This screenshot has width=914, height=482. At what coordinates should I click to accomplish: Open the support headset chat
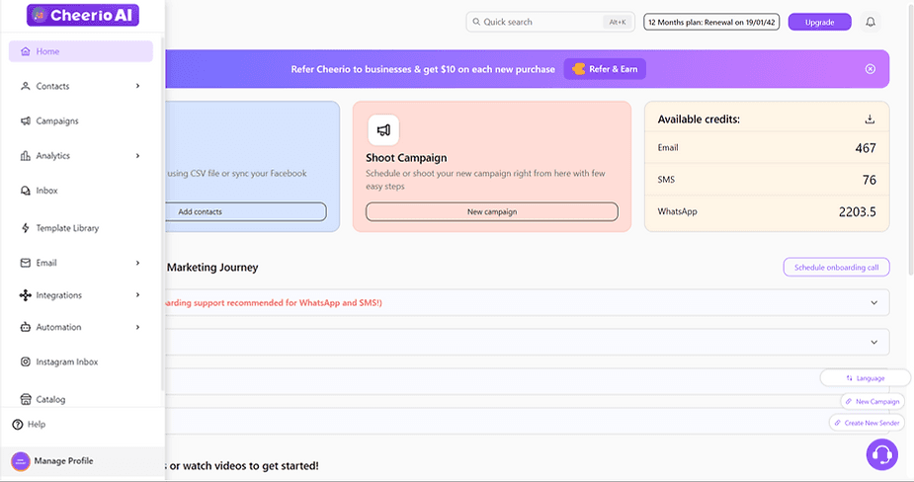pos(882,454)
